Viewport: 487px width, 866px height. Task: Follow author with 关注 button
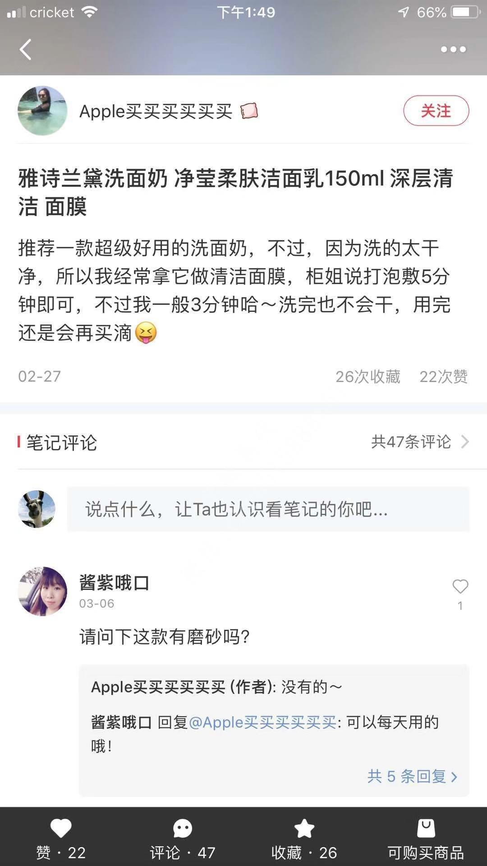coord(436,111)
